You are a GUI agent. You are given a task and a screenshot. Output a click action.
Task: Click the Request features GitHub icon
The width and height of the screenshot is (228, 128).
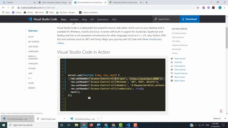pos(172,73)
